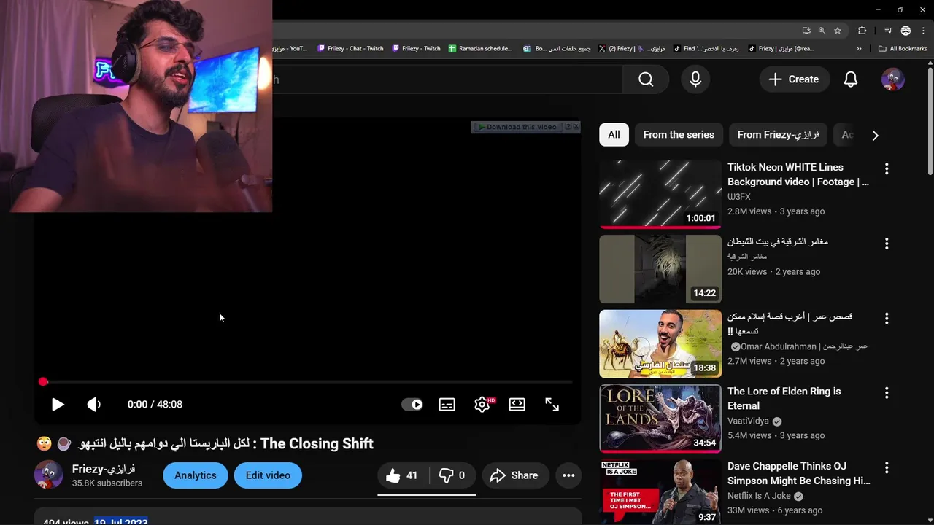The height and width of the screenshot is (525, 934).
Task: Open the notifications bell
Action: tap(851, 79)
